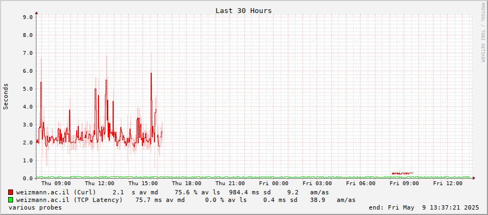Click the Thu 12:00 time axis label
Image resolution: width=488 pixels, height=215 pixels.
tap(100, 184)
